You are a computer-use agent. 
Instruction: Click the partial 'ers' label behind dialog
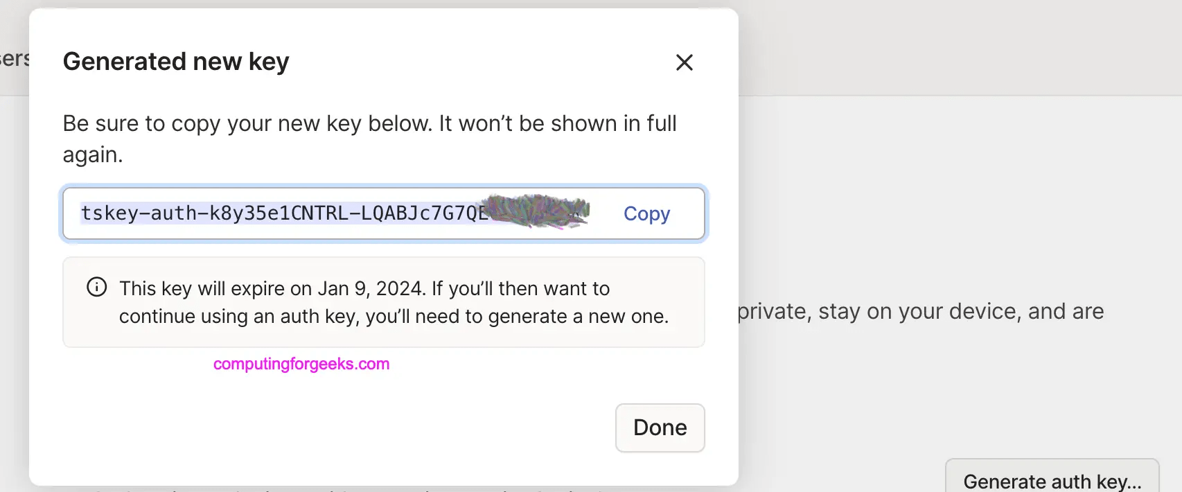coord(14,59)
